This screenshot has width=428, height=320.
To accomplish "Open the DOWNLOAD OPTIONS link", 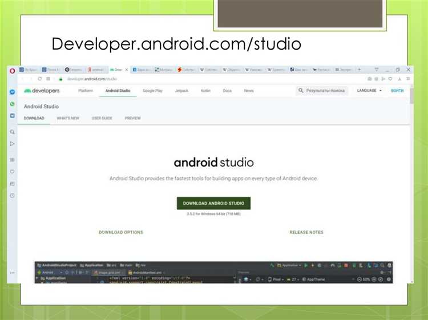I will coord(121,232).
